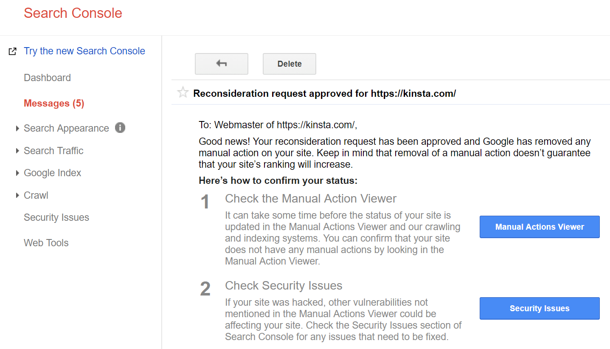This screenshot has width=610, height=349.
Task: Select the reconsideration request subject line
Action: tap(324, 93)
